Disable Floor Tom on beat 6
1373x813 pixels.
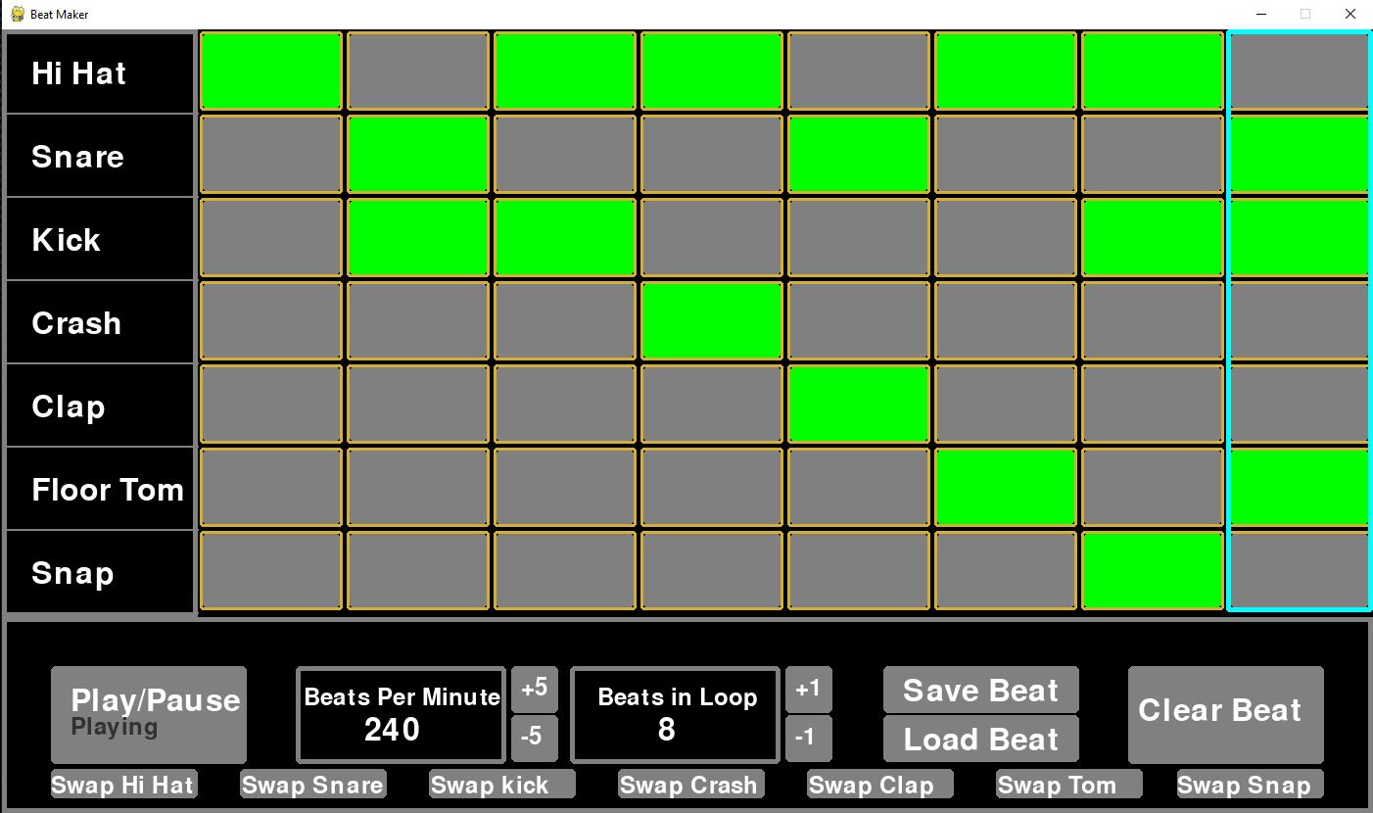[x=1006, y=488]
